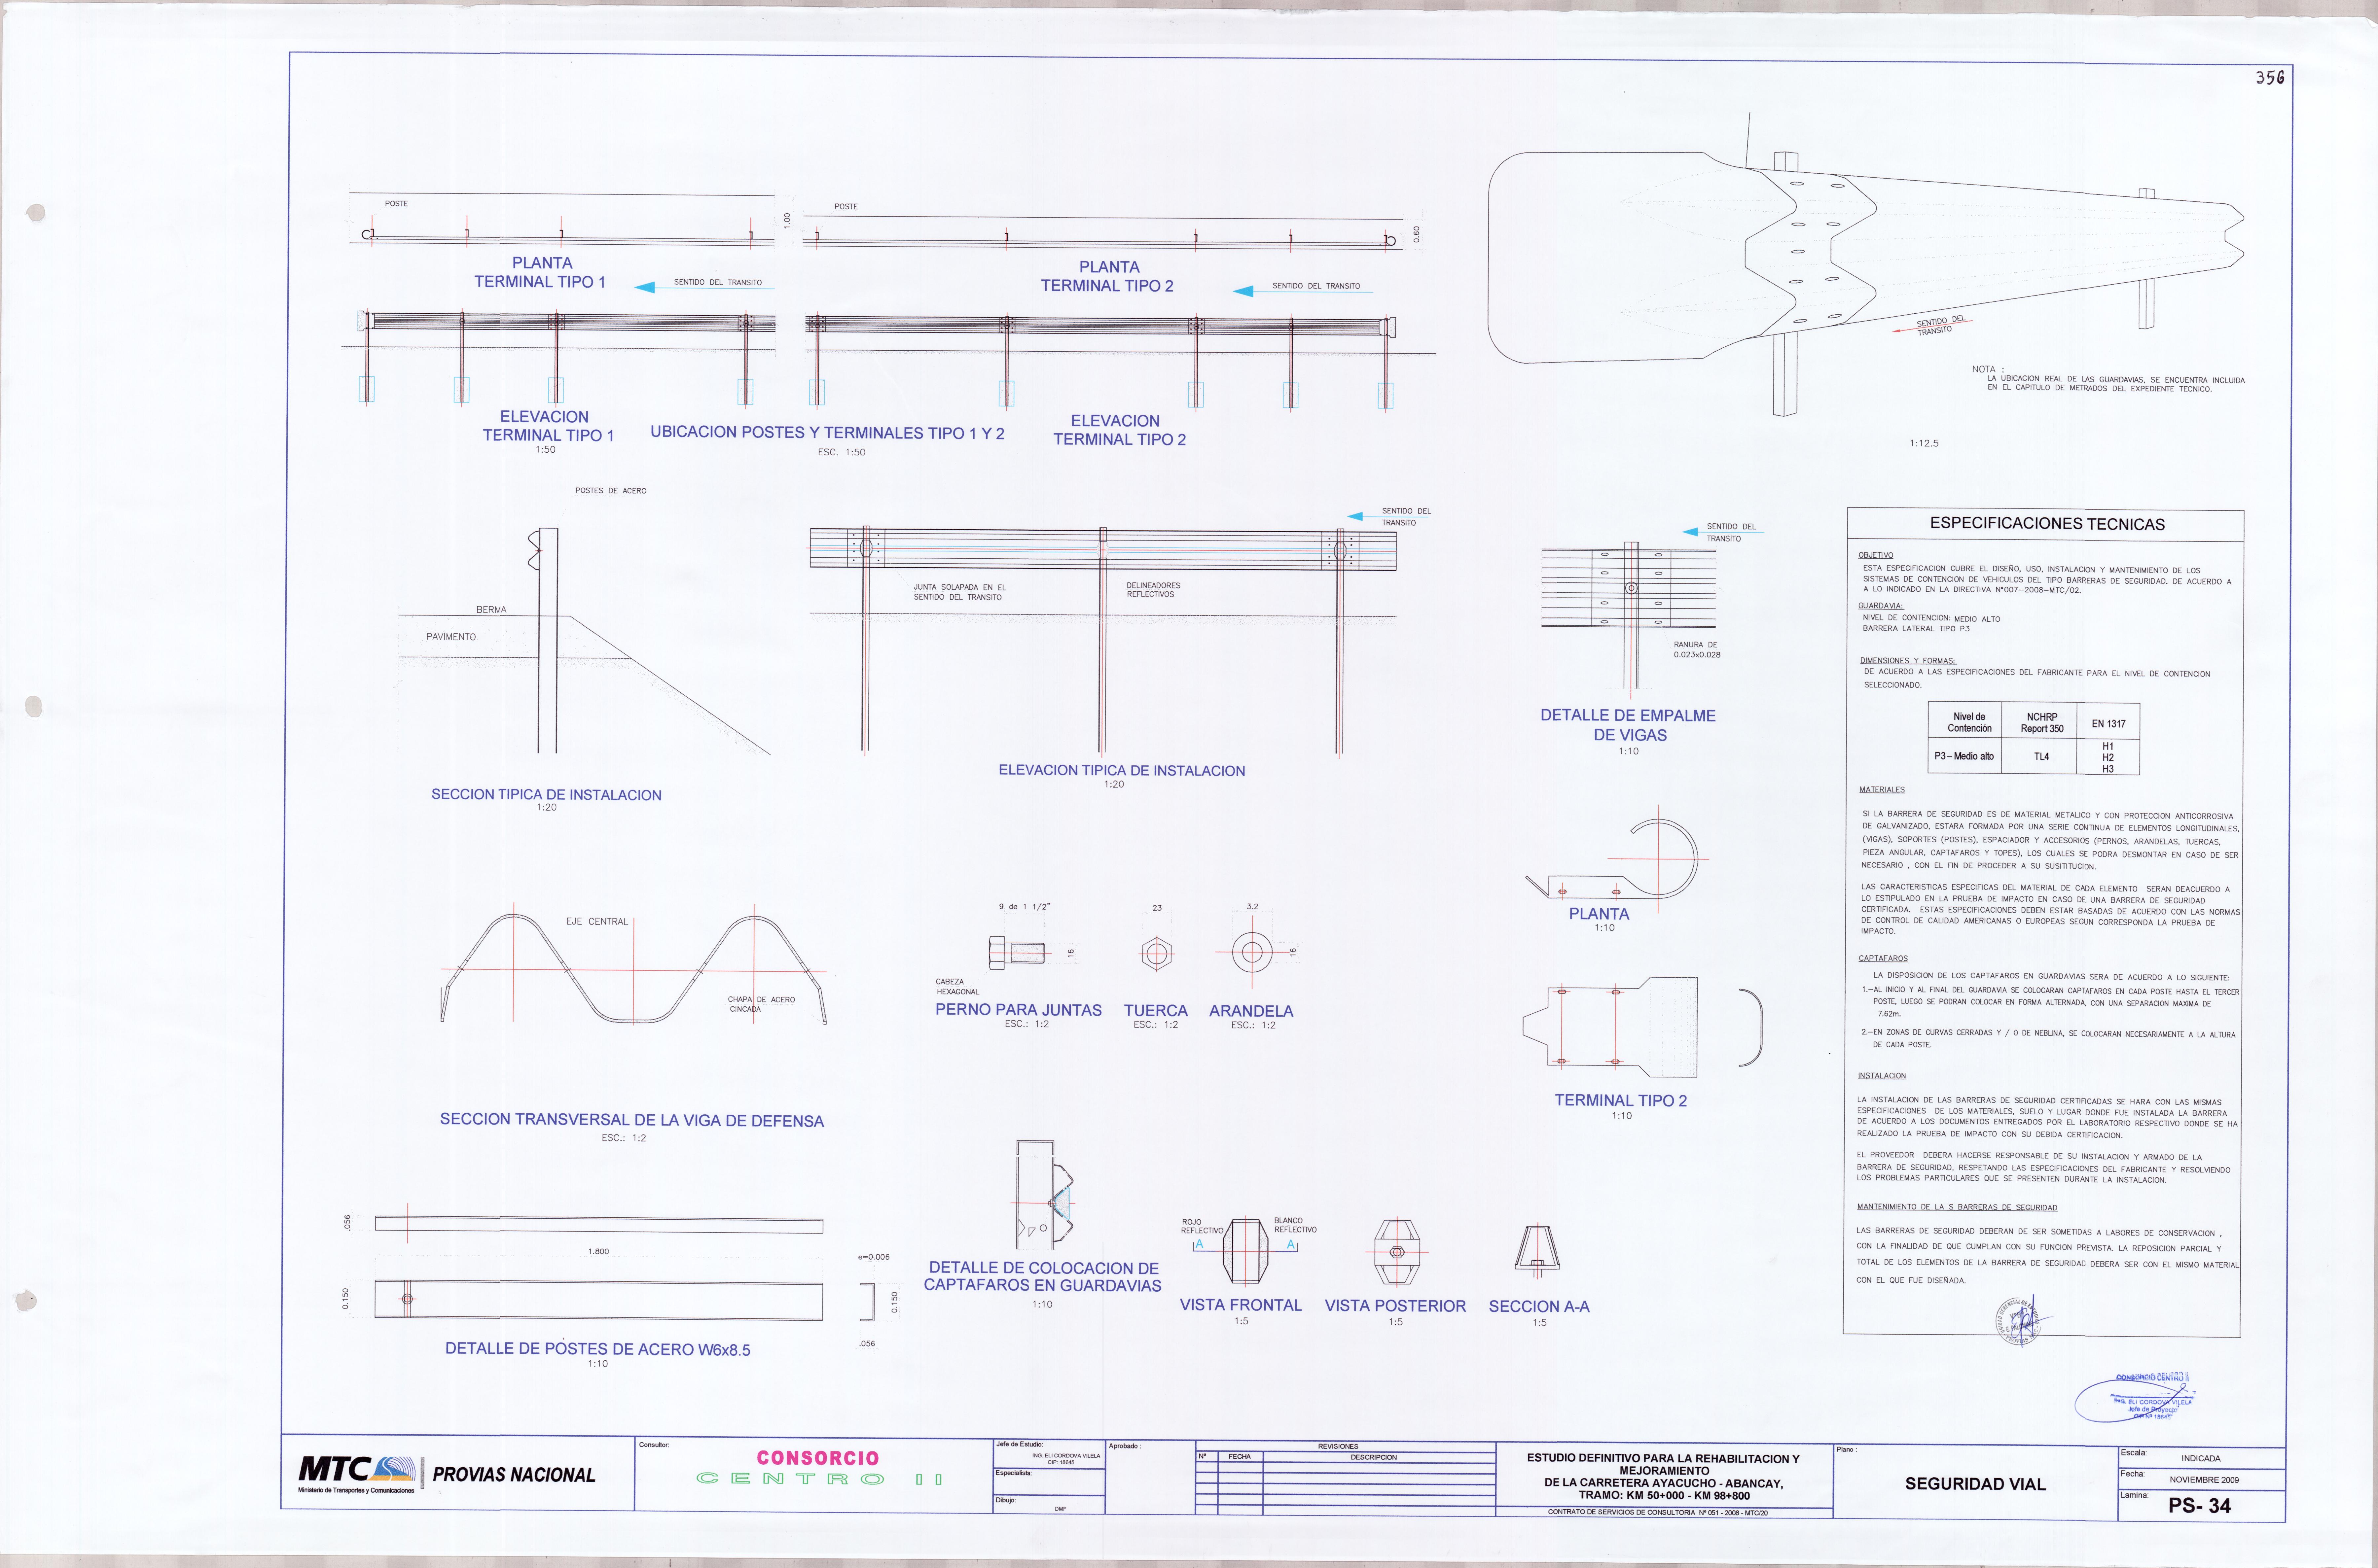
Task: Click the DETALLE DE EMPALME DE VIGAS title
Action: 1628,725
